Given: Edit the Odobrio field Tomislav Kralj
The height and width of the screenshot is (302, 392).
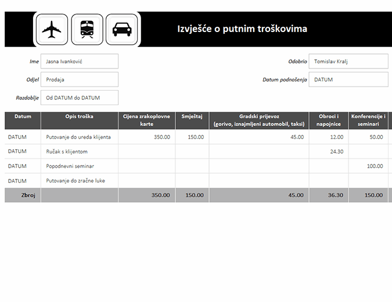Looking at the screenshot, I should [348, 62].
